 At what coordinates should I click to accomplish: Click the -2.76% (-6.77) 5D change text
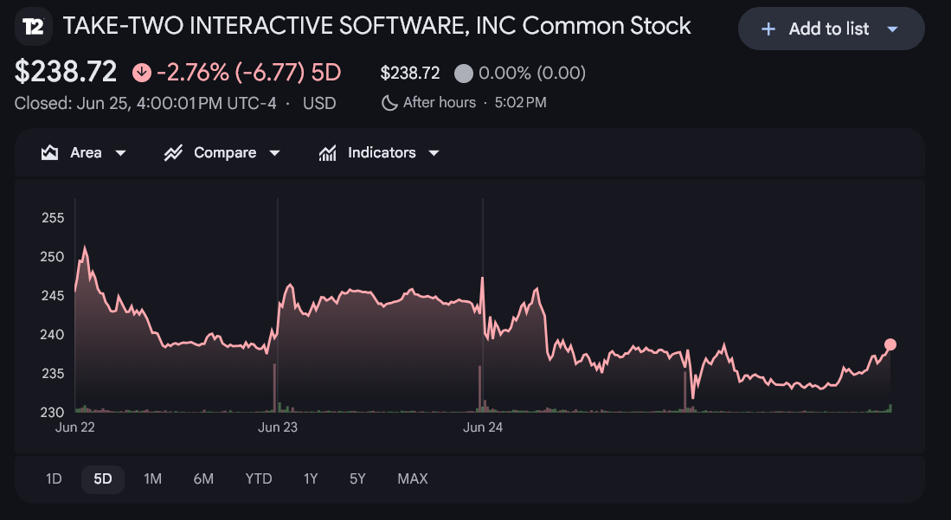pyautogui.click(x=248, y=73)
